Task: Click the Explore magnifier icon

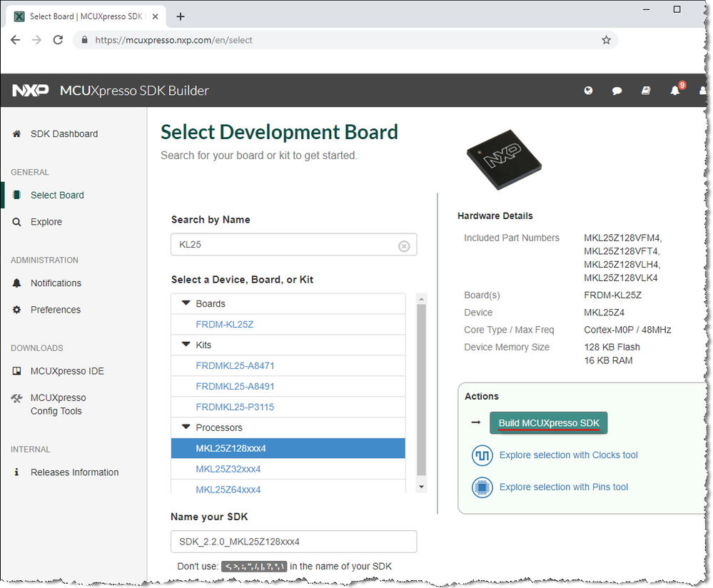Action: (x=17, y=222)
